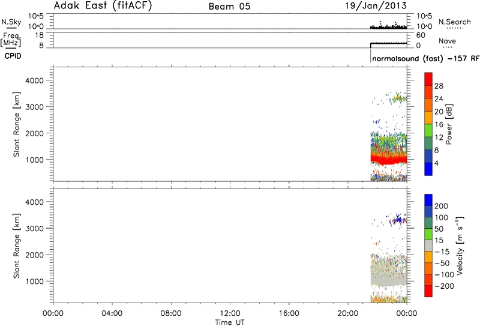480x326 pixels.
Task: Click the 'Time UT' axis label
Action: point(230,322)
